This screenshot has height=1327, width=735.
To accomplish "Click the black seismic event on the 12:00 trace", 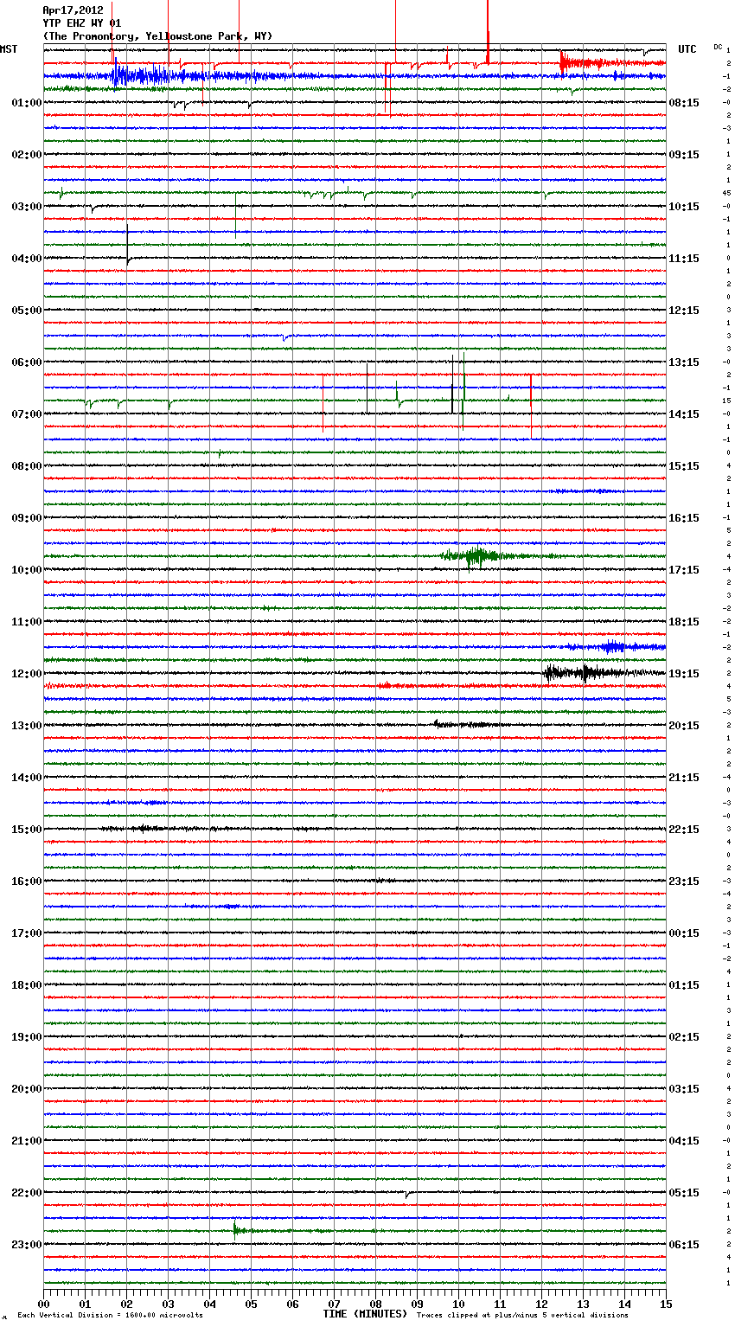I will coord(584,673).
